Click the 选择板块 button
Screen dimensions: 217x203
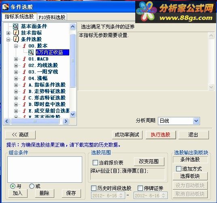tap(190, 176)
